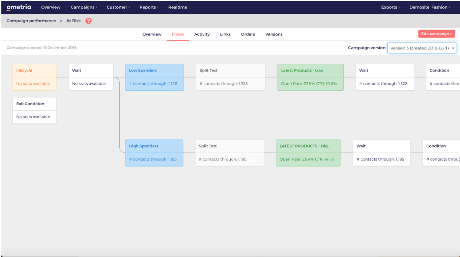This screenshot has height=257, width=460.
Task: Open the orange help question mark icon
Action: 88,21
